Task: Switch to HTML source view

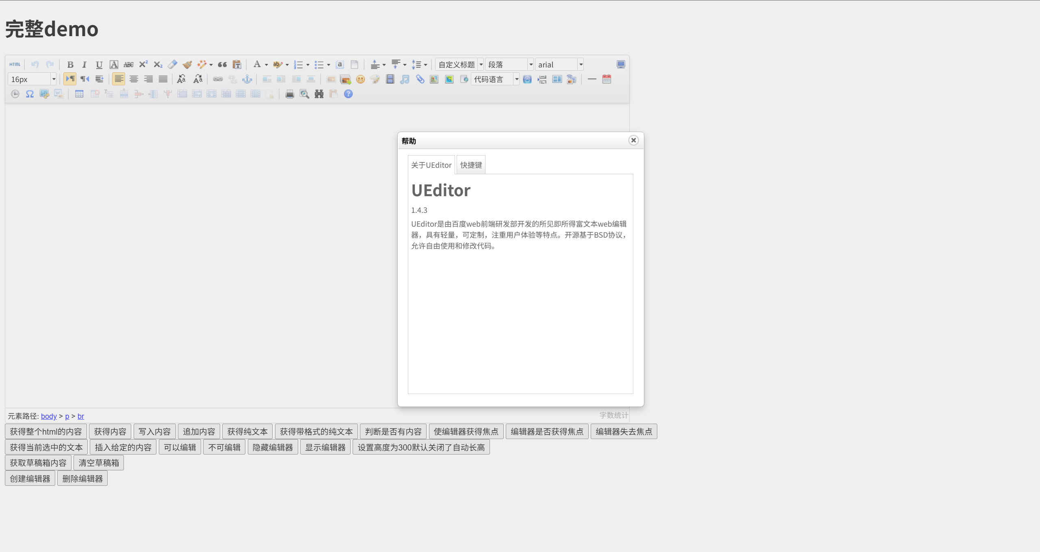Action: (x=15, y=65)
